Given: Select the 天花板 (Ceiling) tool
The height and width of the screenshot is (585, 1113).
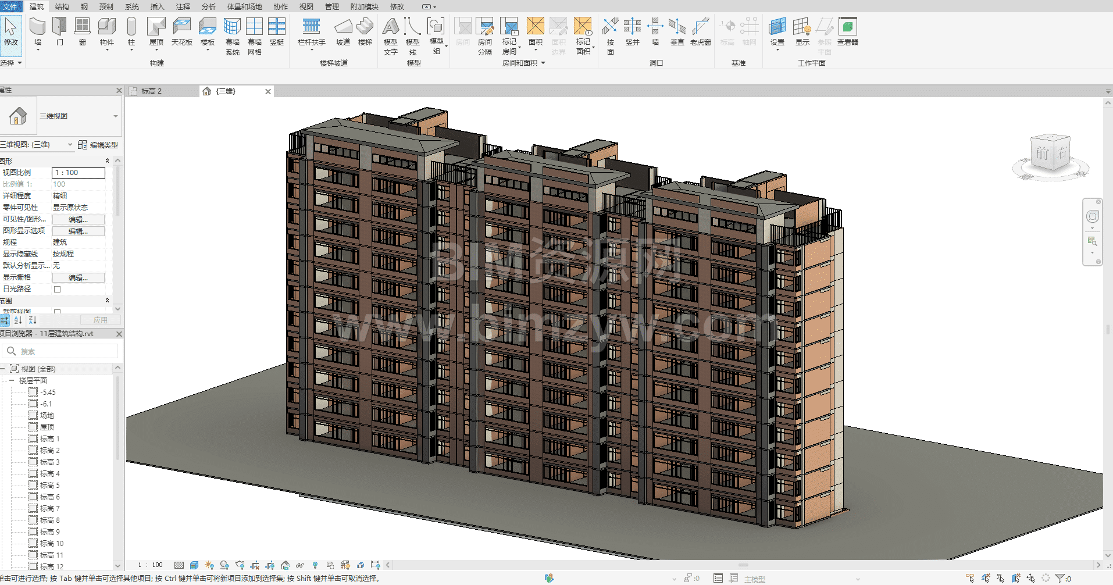Looking at the screenshot, I should (182, 32).
